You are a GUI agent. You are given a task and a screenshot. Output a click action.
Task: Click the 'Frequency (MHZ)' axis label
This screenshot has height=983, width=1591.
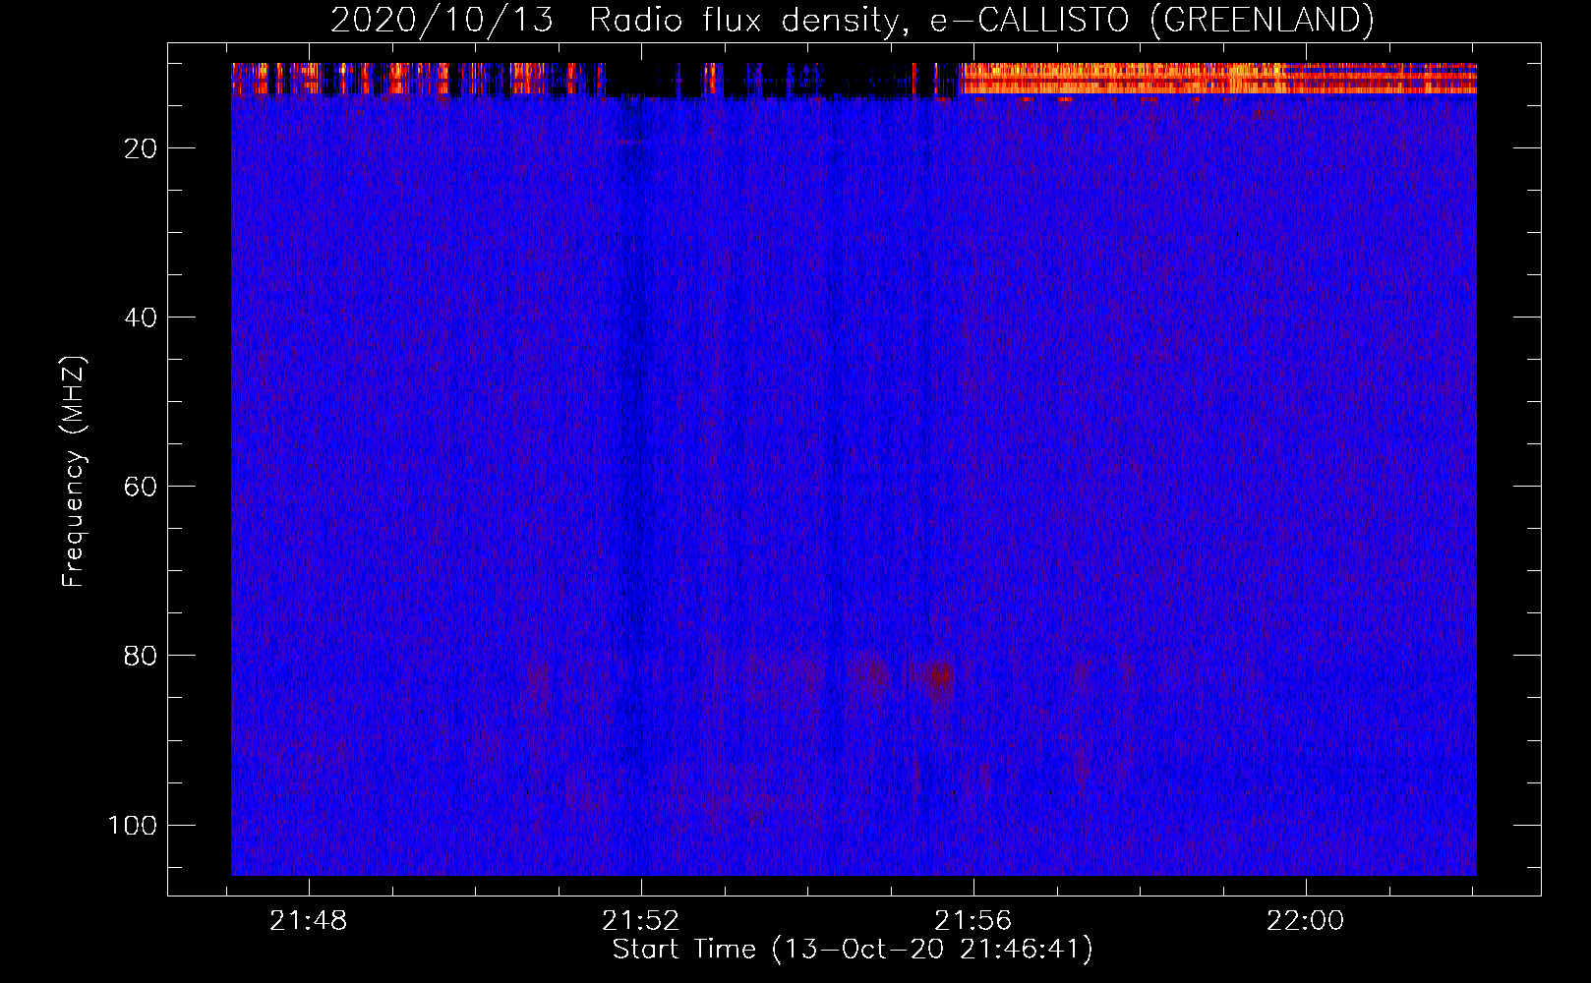pos(74,471)
